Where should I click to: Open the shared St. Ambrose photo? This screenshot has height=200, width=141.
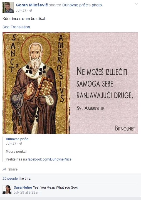[70, 83]
